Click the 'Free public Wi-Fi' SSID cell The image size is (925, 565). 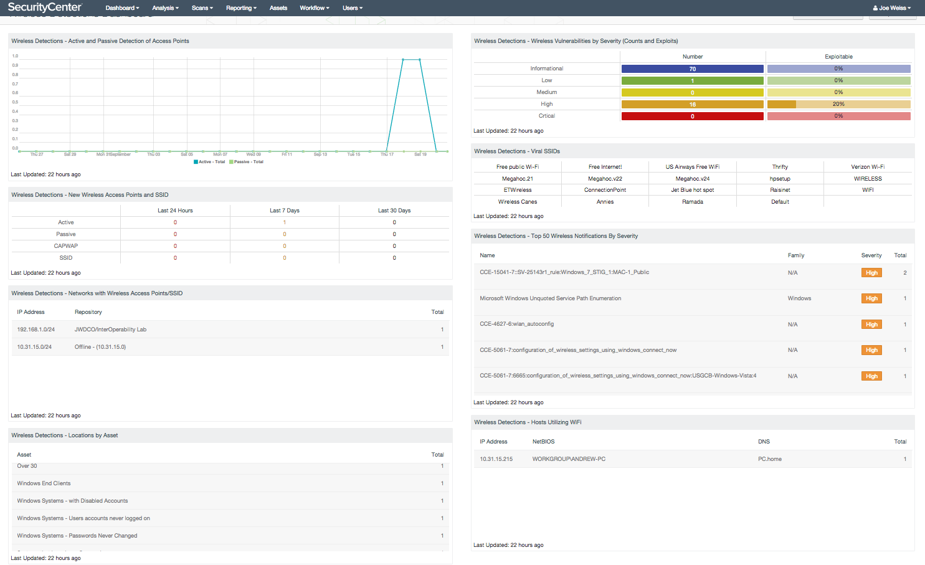tap(518, 167)
